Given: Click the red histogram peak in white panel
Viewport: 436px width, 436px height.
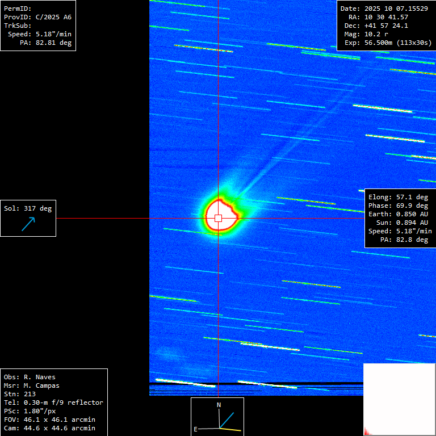Looking at the screenshot, I should [366, 431].
